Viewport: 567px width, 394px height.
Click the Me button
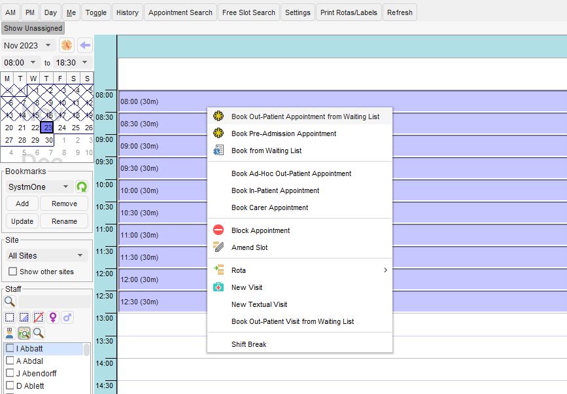click(x=71, y=12)
